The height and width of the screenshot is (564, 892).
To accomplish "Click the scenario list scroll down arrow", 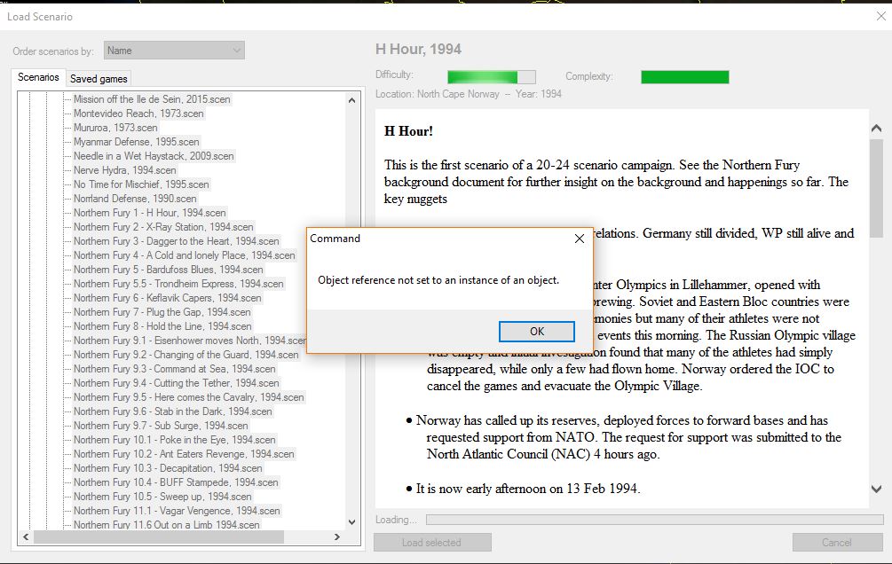I will click(351, 522).
